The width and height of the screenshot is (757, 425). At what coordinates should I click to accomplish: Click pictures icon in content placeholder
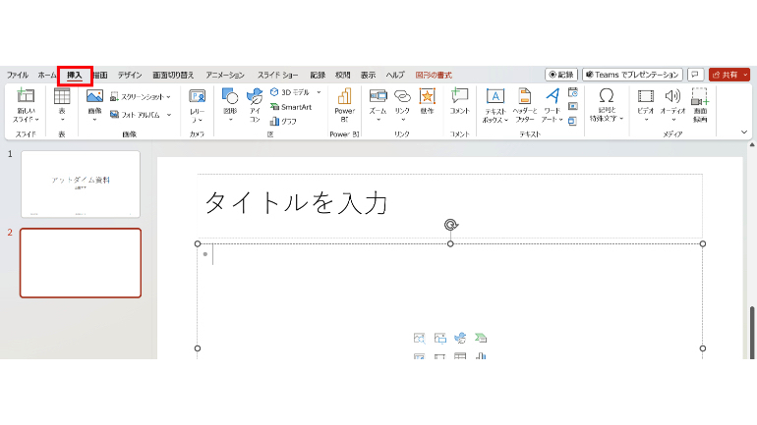(x=439, y=339)
